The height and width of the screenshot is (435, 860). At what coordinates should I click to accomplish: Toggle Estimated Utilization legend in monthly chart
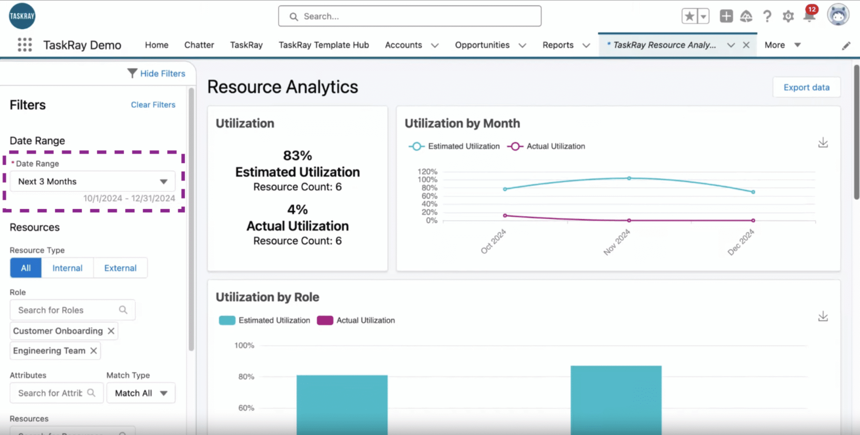[x=454, y=146]
